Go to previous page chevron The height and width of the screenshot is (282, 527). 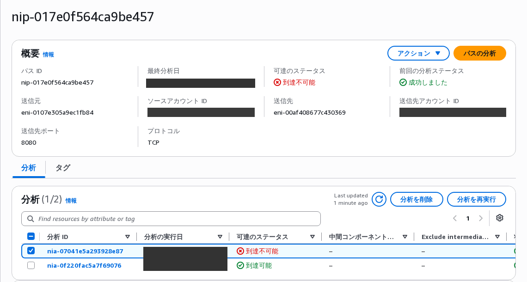pos(455,219)
